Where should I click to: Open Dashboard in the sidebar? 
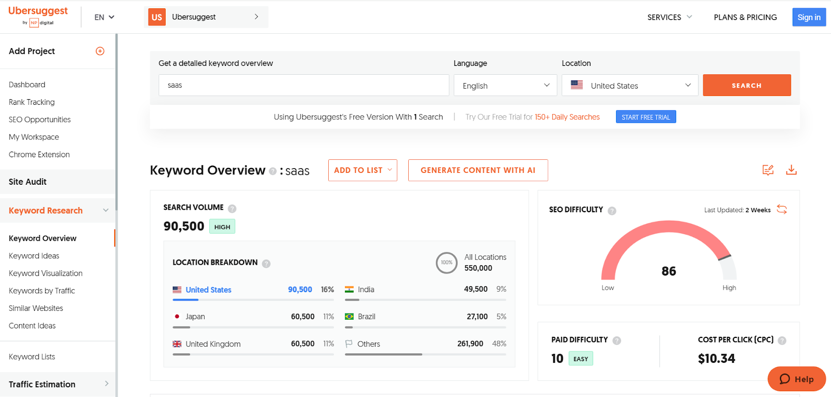pyautogui.click(x=27, y=85)
